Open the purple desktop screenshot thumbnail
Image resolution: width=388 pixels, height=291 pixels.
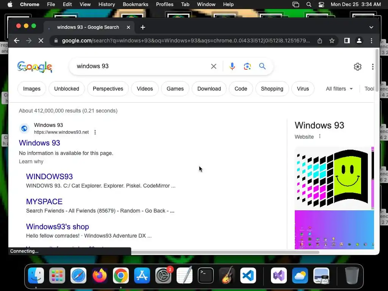[x=334, y=230]
